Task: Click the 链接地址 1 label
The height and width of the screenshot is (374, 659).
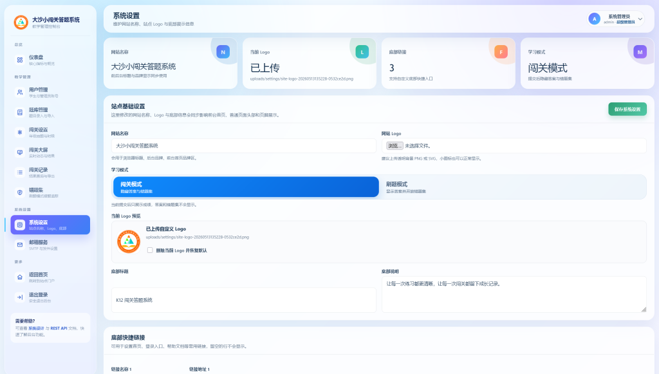Action: point(200,369)
